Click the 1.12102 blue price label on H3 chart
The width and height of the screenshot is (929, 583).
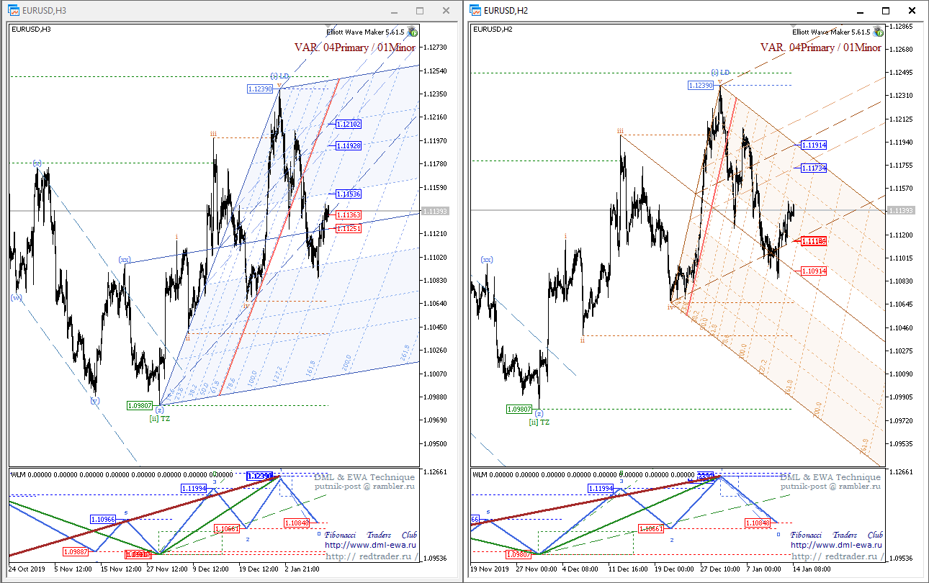click(x=348, y=125)
